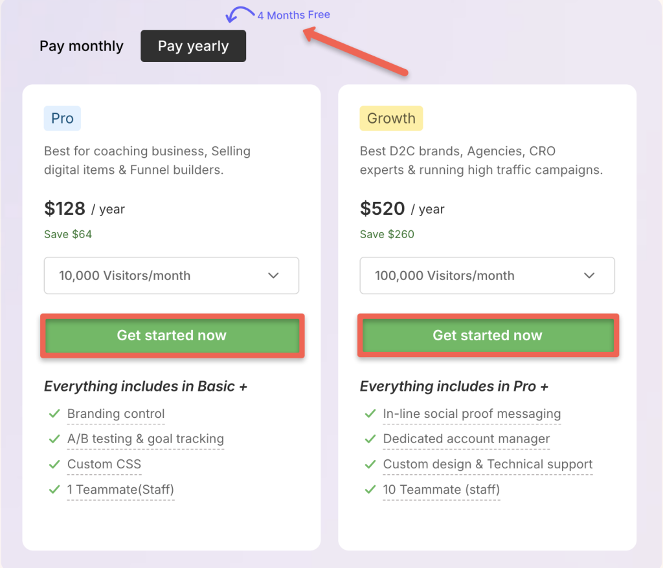The width and height of the screenshot is (663, 568).
Task: Open the "100,000 Visitors/month" dropdown
Action: coord(487,275)
